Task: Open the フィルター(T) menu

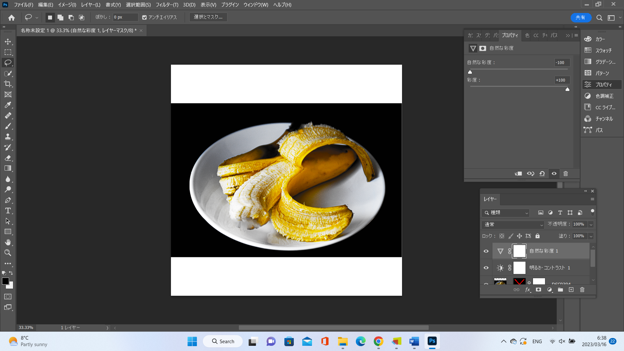Action: point(167,5)
